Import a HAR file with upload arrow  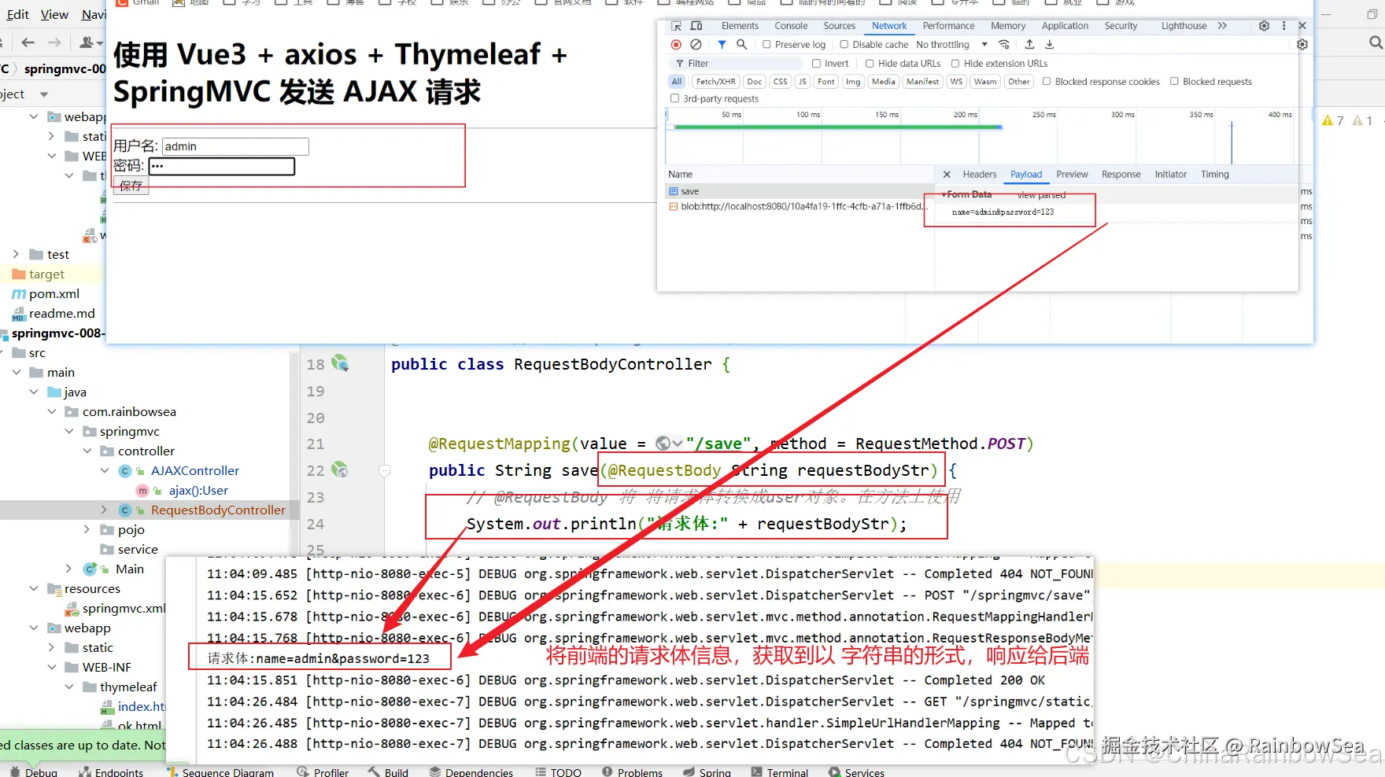coord(1029,45)
